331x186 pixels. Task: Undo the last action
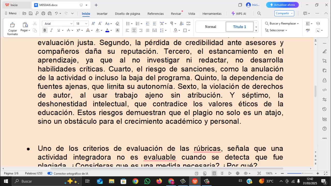click(56, 13)
